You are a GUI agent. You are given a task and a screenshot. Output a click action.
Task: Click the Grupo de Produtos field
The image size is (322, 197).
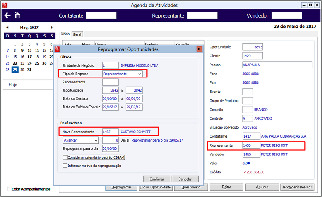coord(248,101)
